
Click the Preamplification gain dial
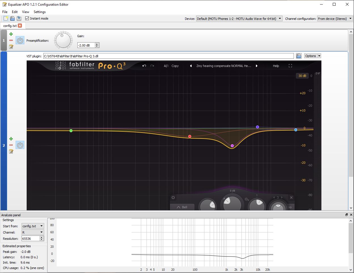(x=63, y=40)
